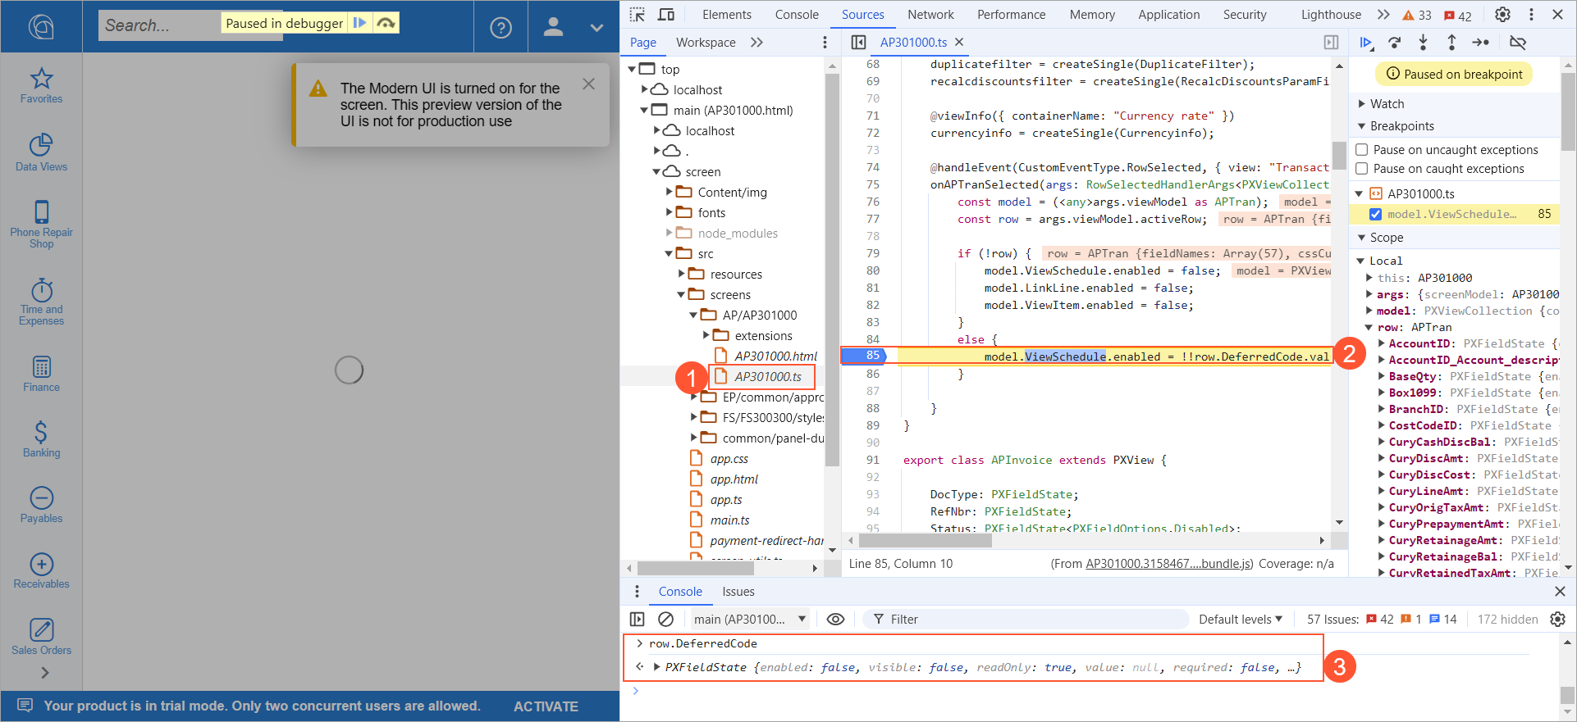This screenshot has width=1577, height=722.
Task: Click ACTIVATE in the trial banner
Action: coord(546,706)
